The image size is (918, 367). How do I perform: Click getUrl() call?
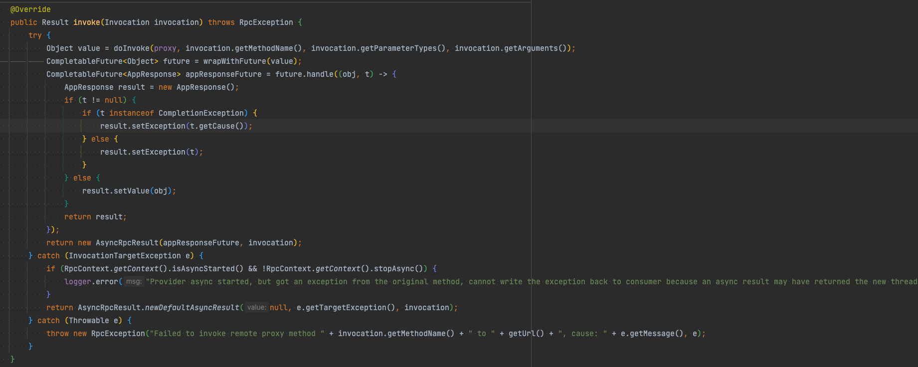527,334
